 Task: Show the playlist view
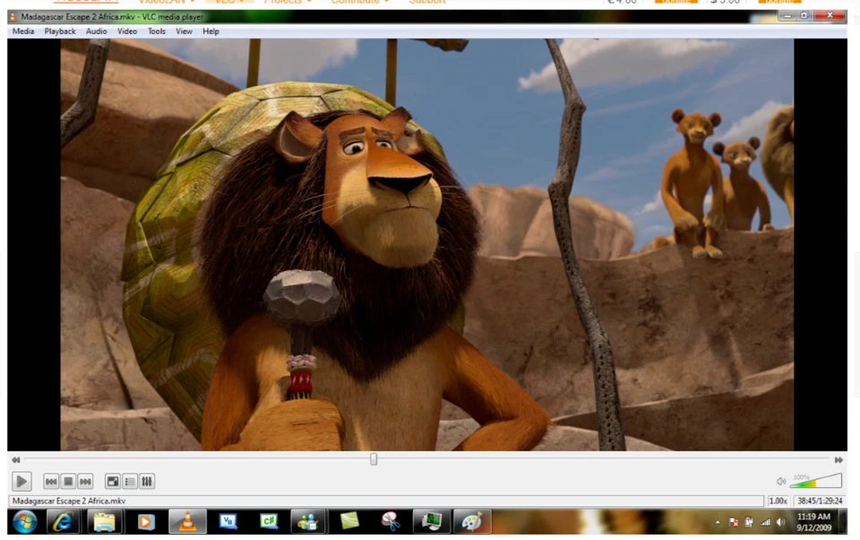pos(130,481)
